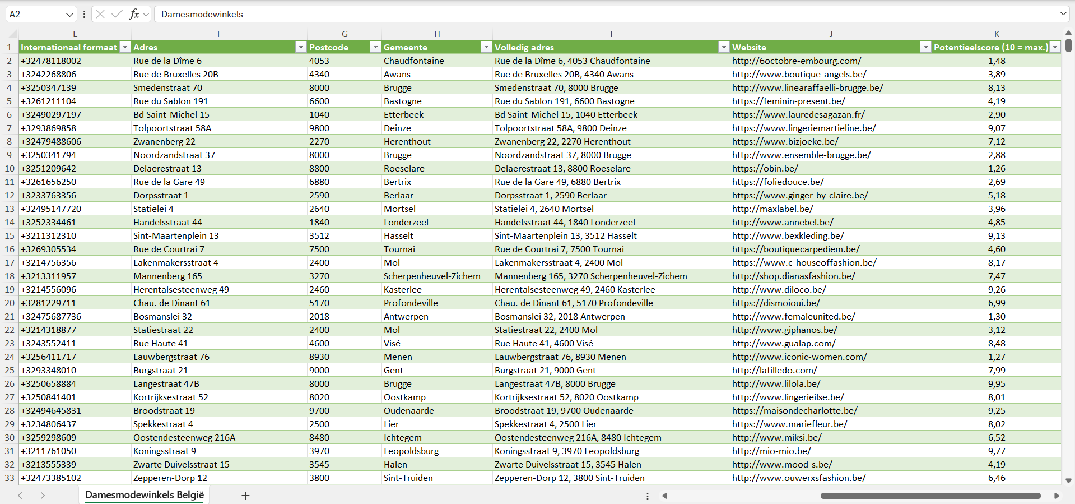The height and width of the screenshot is (504, 1075).
Task: Click in the formula bar input field
Action: 560,14
